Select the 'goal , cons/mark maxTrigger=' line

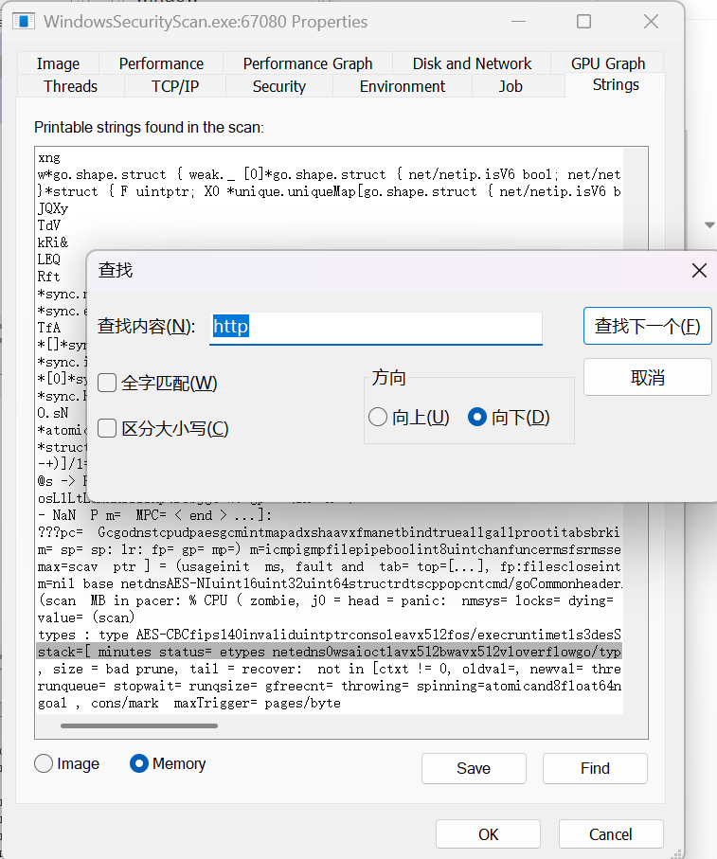pyautogui.click(x=189, y=703)
